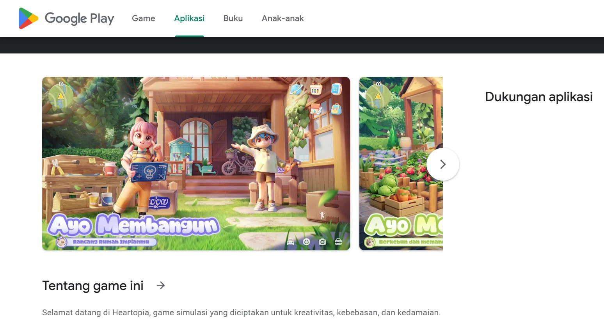Open the Game tab
The image size is (604, 320).
[x=144, y=18]
